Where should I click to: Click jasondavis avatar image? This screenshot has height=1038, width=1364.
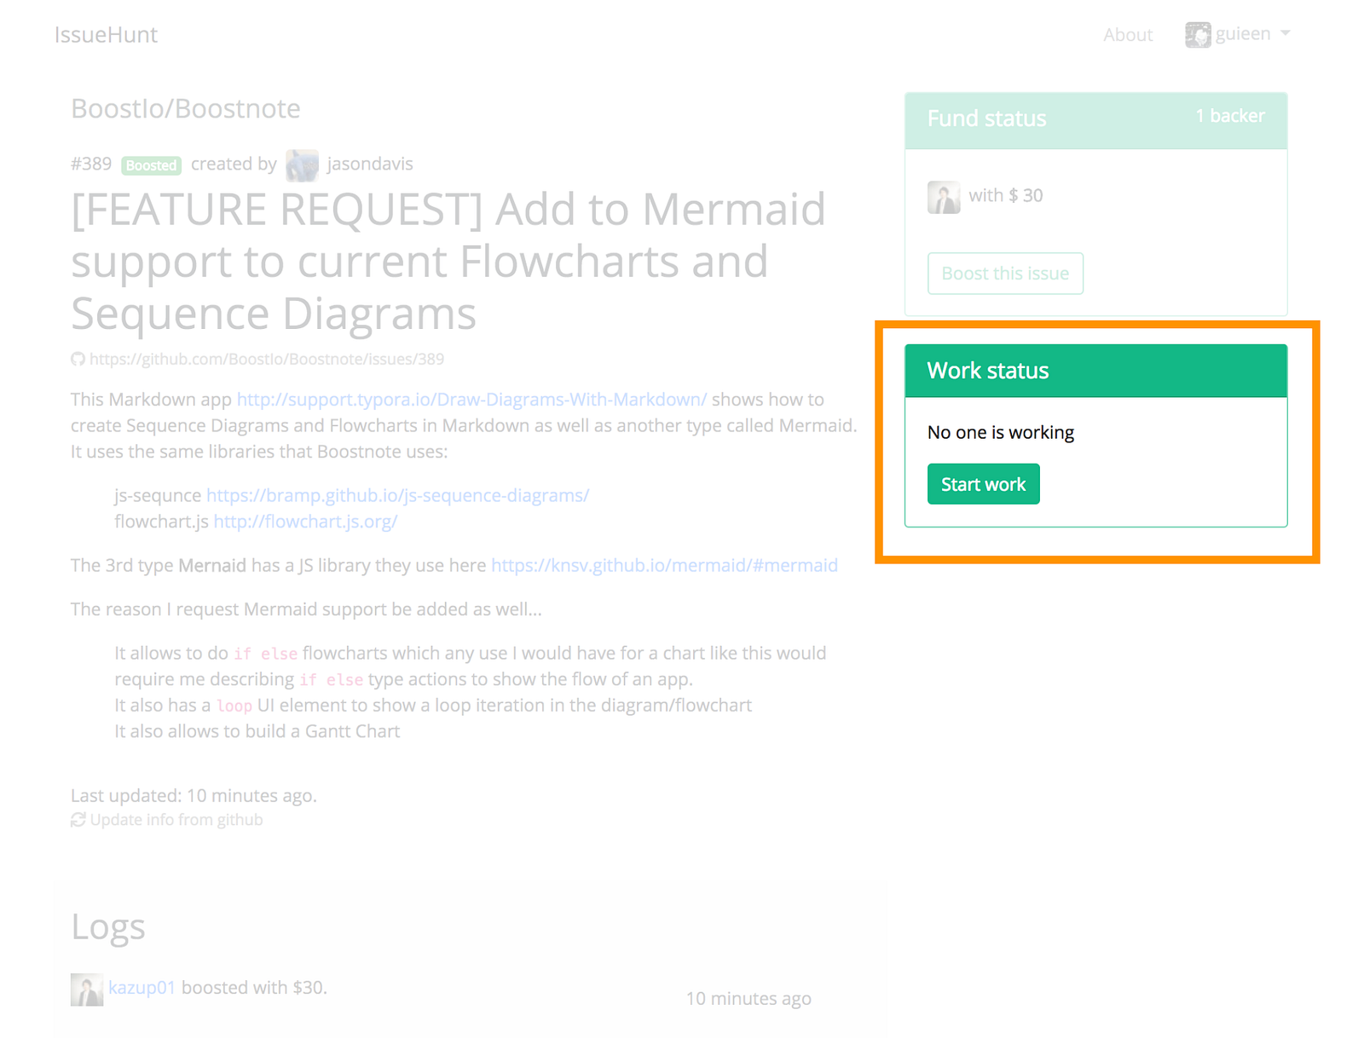coord(302,165)
